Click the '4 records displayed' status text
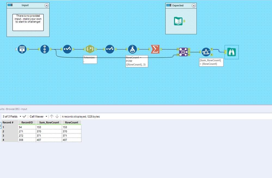The height and width of the screenshot is (178, 272). (81, 117)
